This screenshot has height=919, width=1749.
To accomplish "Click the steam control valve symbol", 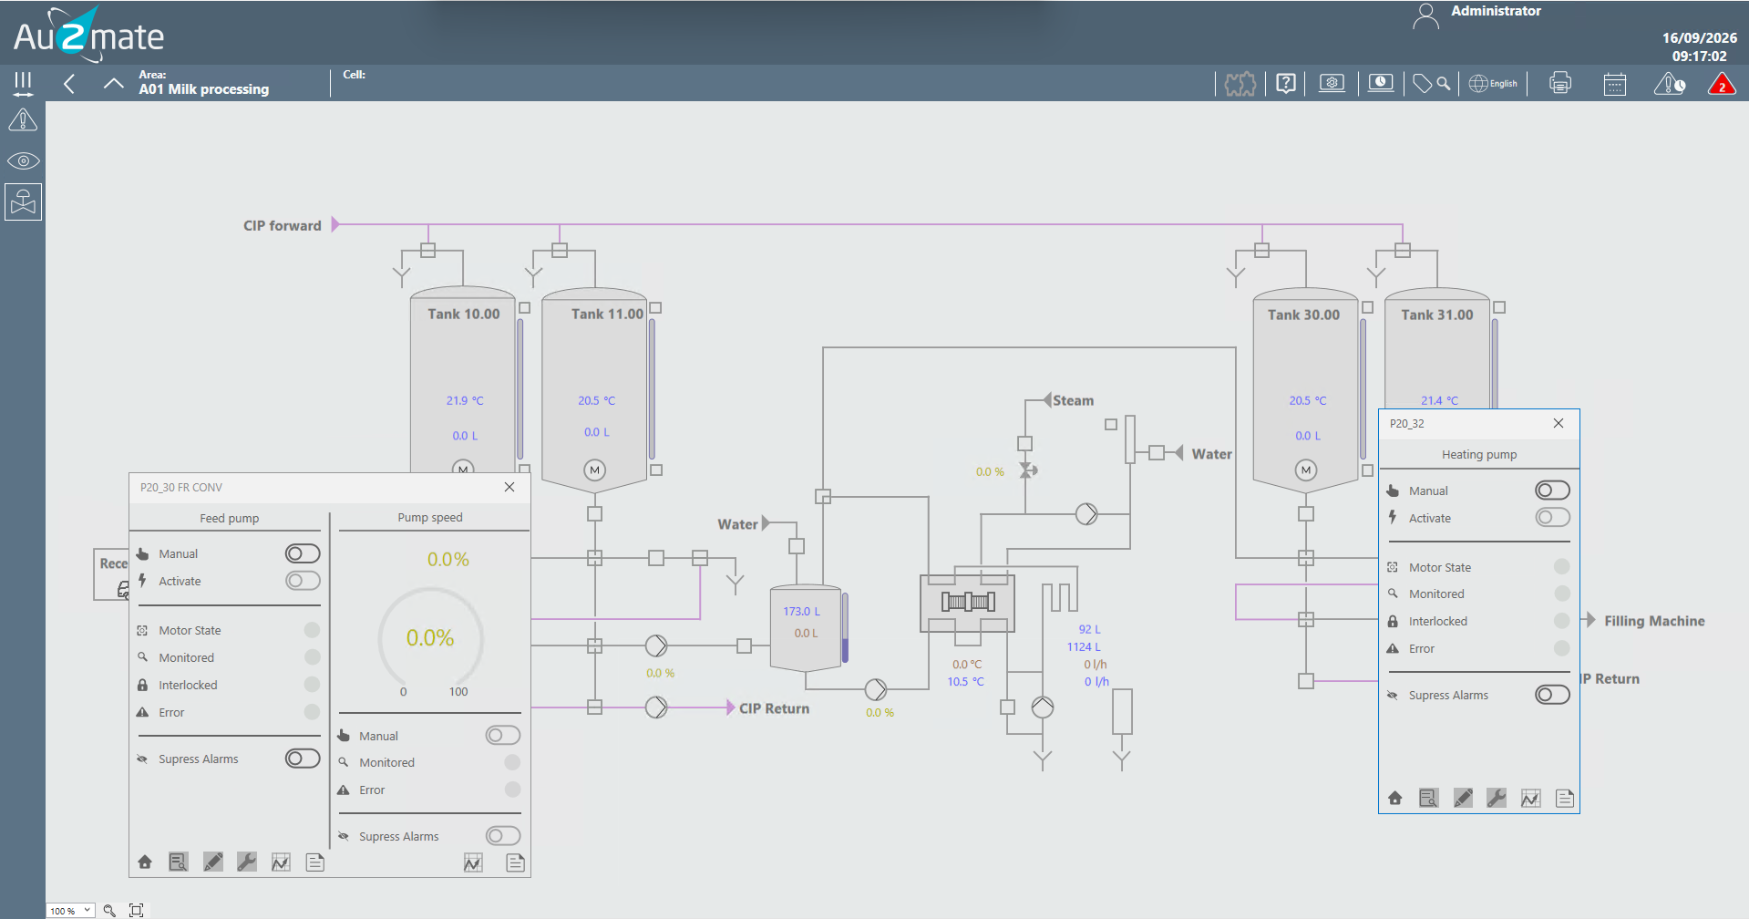I will point(1026,470).
